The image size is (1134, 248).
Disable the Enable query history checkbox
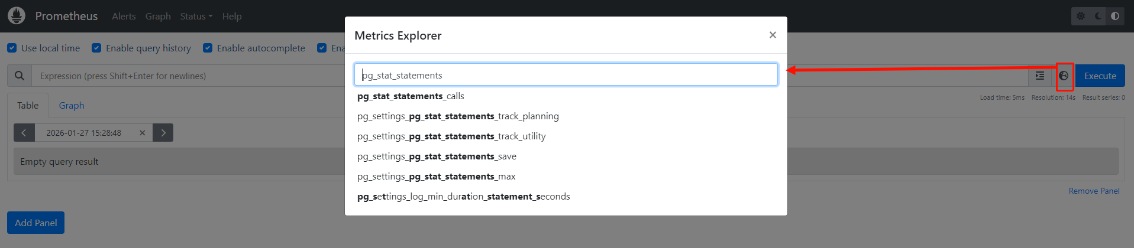coord(96,48)
